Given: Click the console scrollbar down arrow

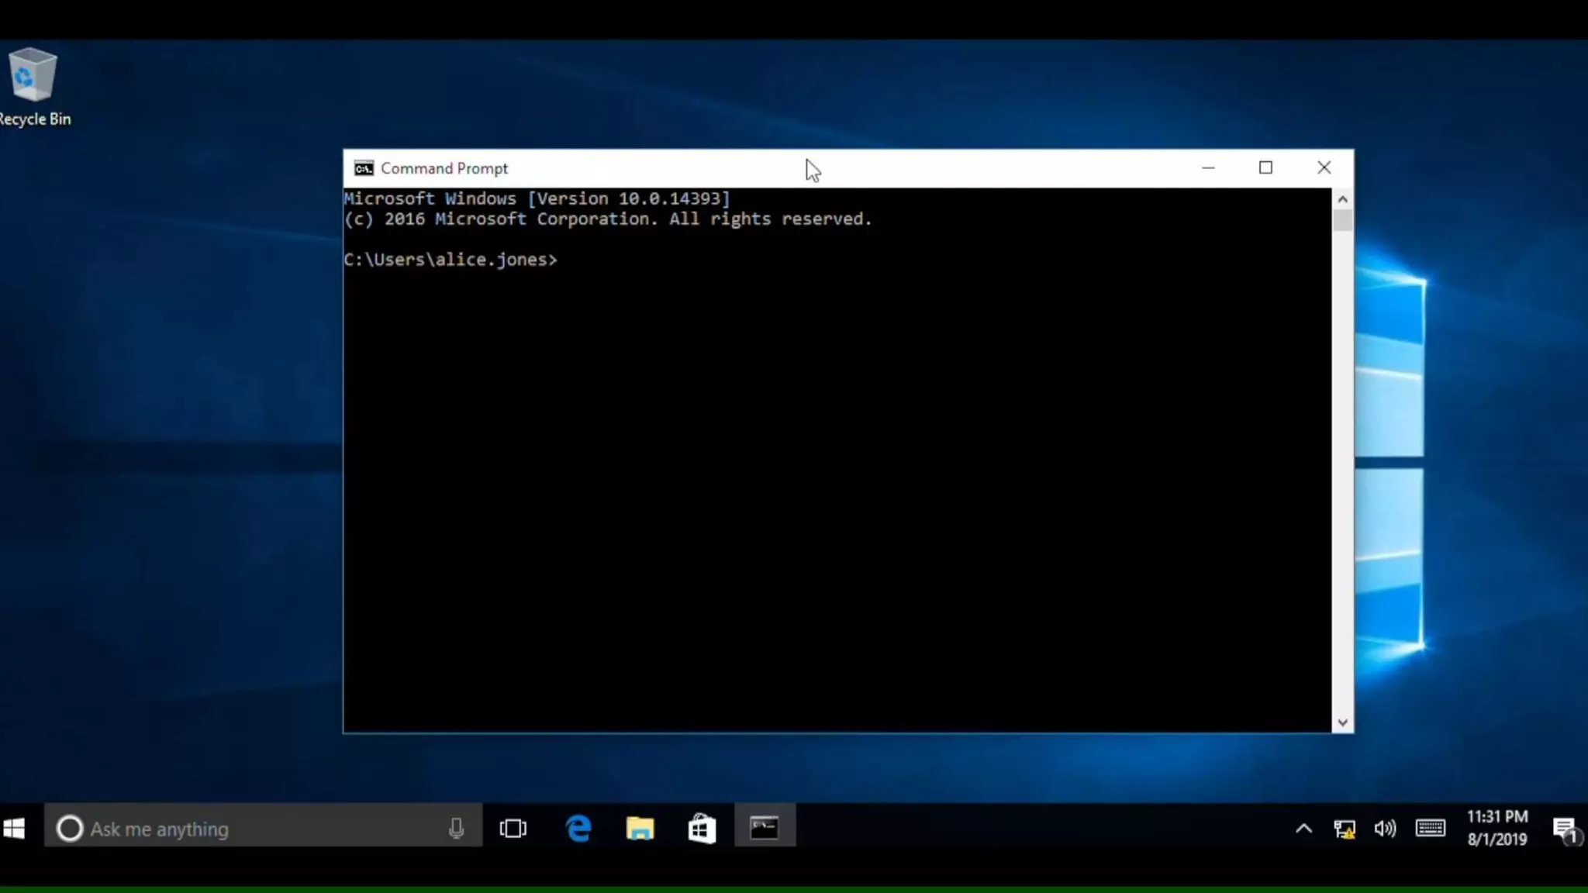Looking at the screenshot, I should coord(1343,722).
